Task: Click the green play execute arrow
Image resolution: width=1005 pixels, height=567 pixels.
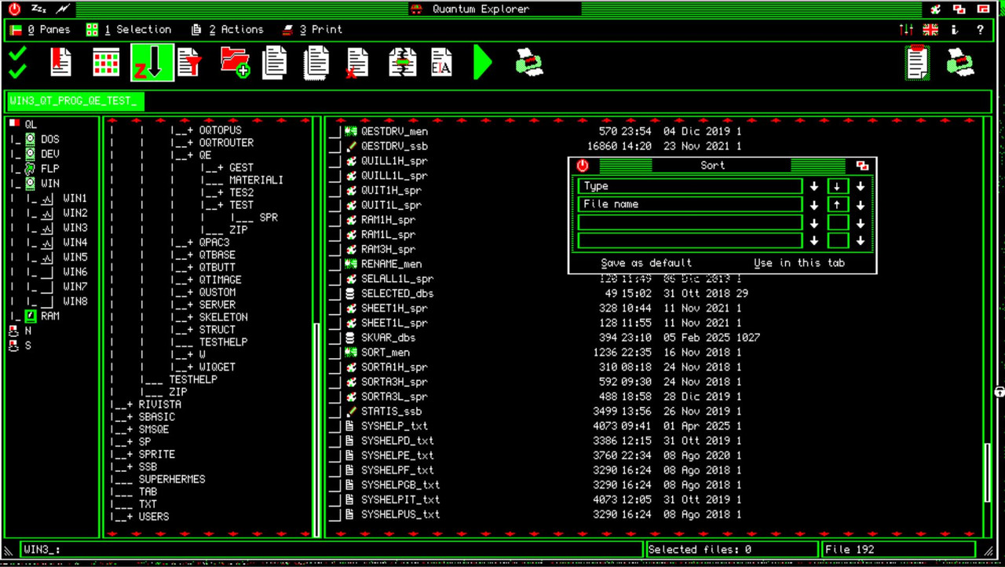Action: [482, 62]
